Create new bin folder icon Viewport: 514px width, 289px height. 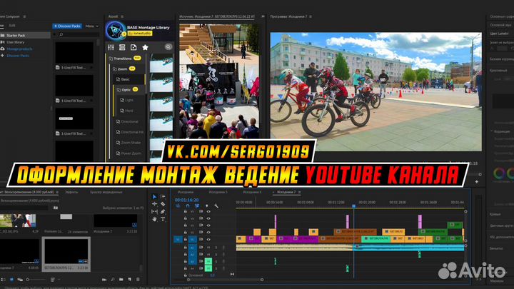(x=121, y=280)
